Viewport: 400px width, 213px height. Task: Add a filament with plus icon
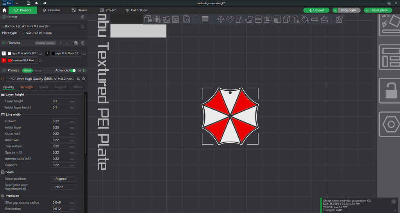[x=61, y=43]
